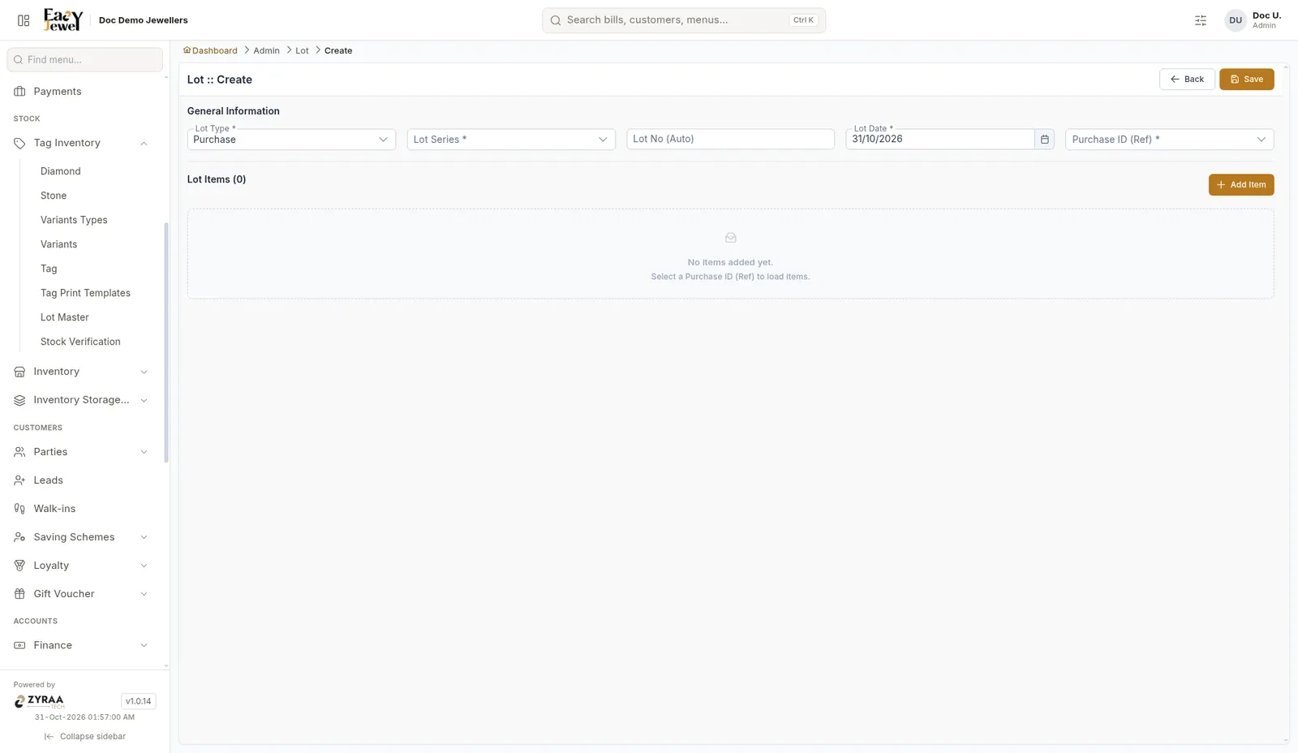Click the Add Item button
Viewport: 1298px width, 753px height.
coord(1241,185)
